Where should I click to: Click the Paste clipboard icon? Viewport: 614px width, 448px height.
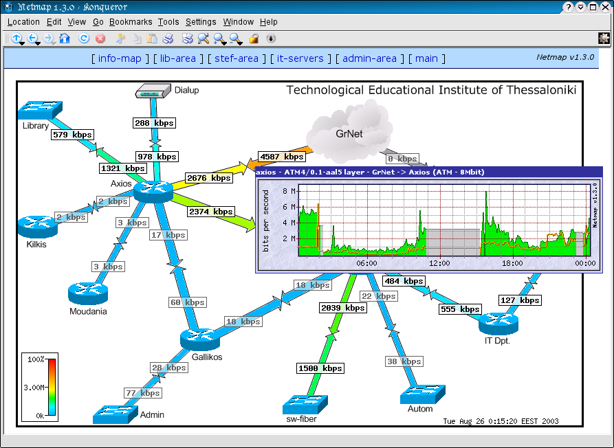pyautogui.click(x=152, y=38)
